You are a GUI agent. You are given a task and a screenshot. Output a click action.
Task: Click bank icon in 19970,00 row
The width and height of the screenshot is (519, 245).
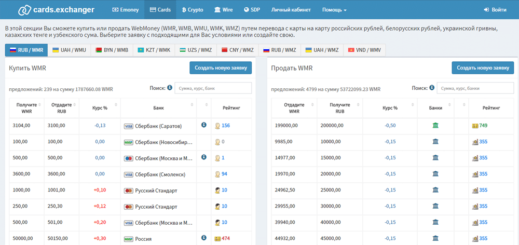[435, 174]
